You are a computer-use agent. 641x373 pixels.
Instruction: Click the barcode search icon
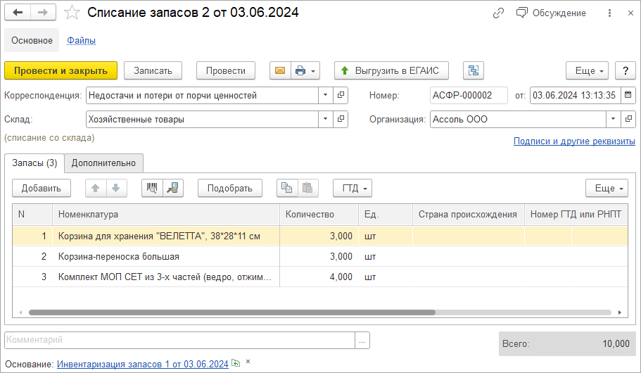click(x=151, y=188)
